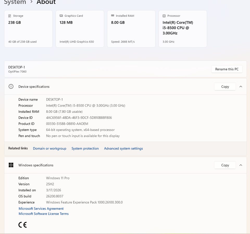Go back to System breadcrumb

point(15,2)
